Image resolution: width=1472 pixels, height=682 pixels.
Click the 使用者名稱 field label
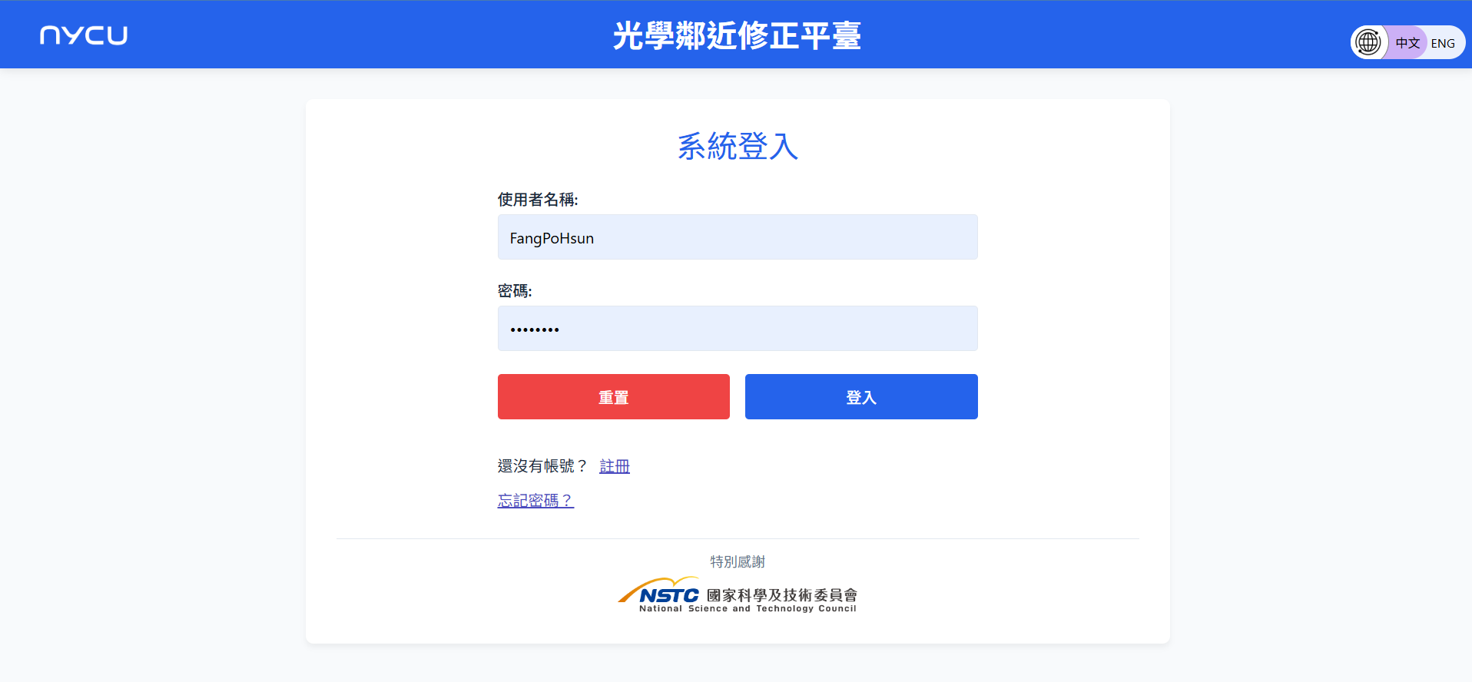click(537, 200)
